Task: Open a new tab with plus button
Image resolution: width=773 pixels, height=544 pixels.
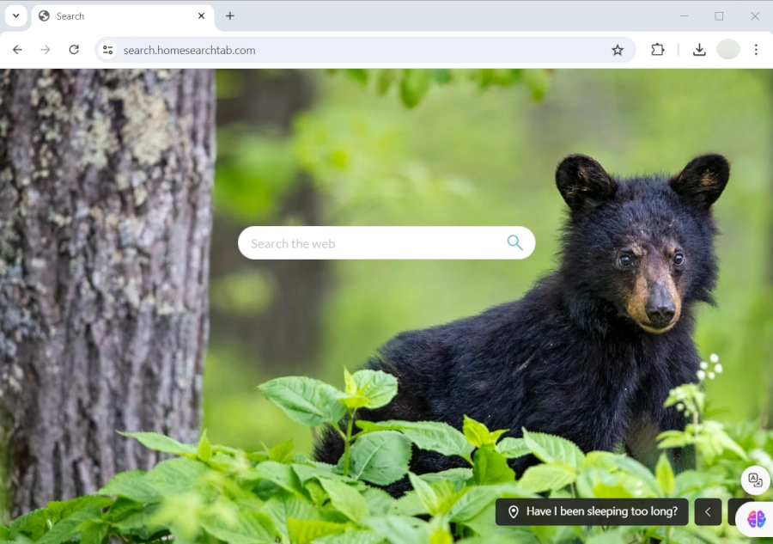Action: (229, 15)
